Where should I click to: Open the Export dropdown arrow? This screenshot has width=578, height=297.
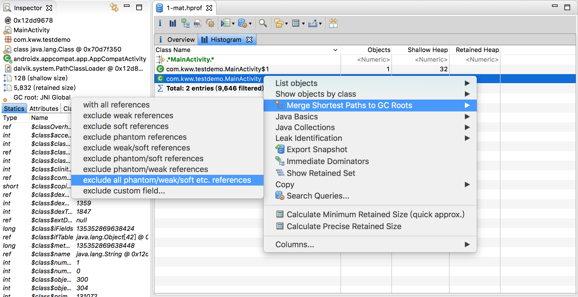coord(320,24)
